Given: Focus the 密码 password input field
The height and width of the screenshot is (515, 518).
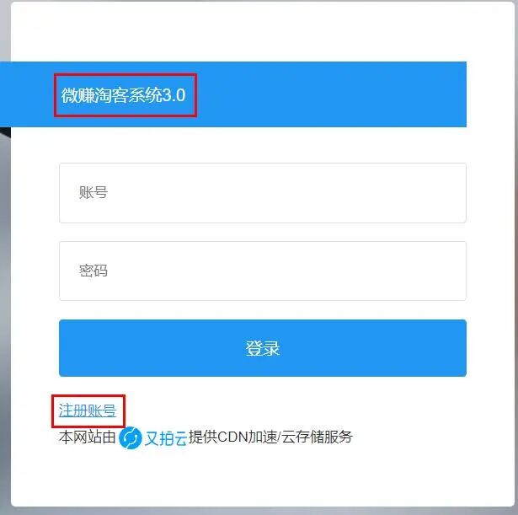Looking at the screenshot, I should pos(263,271).
